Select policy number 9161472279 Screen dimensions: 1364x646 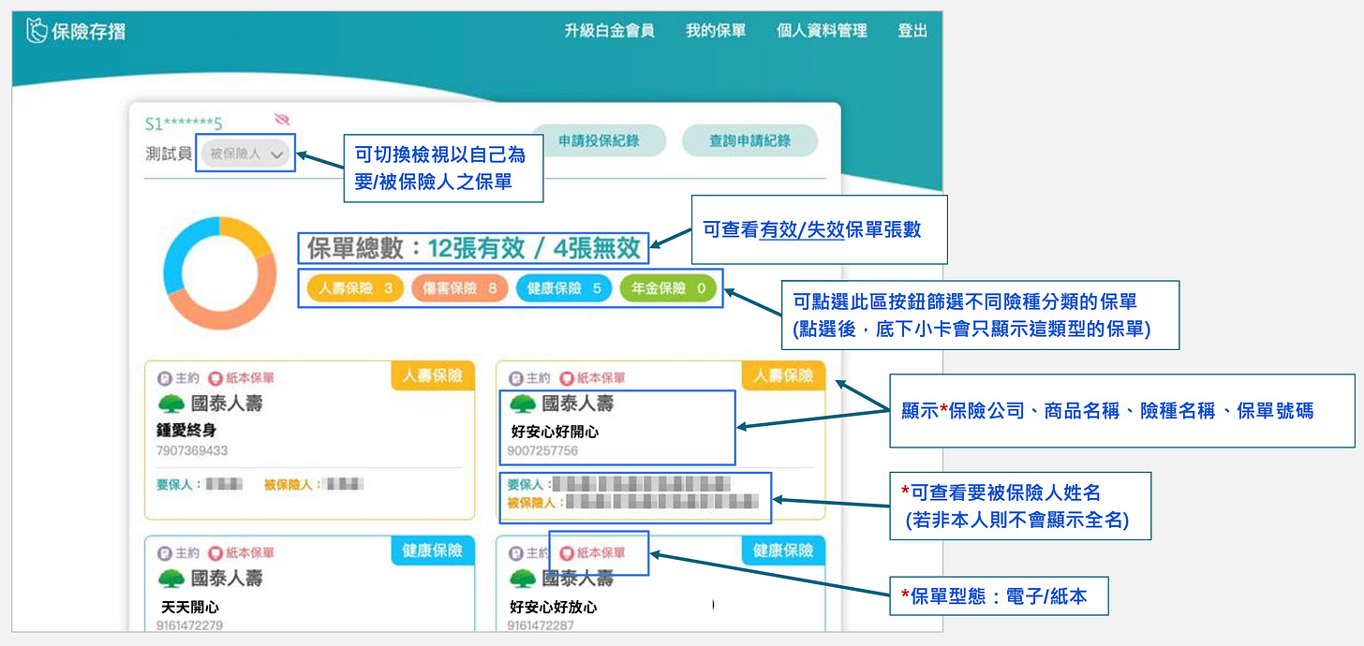pos(189,624)
